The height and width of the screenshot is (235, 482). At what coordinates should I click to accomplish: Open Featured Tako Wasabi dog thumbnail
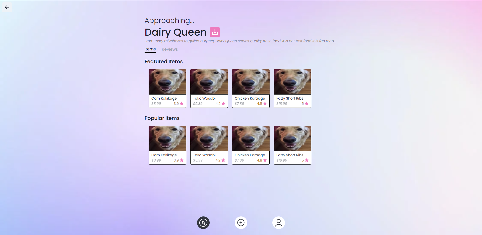coord(209,82)
